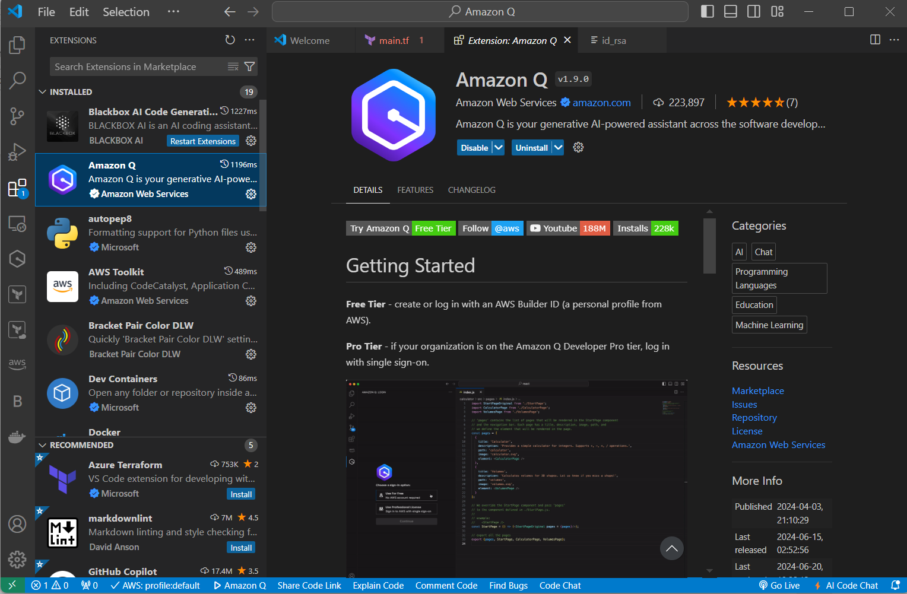
Task: Open the main.tf editor tab
Action: click(x=394, y=40)
